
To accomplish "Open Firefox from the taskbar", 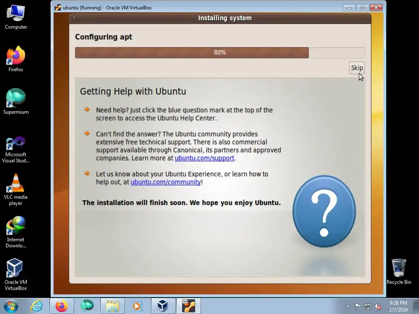I will [62, 306].
